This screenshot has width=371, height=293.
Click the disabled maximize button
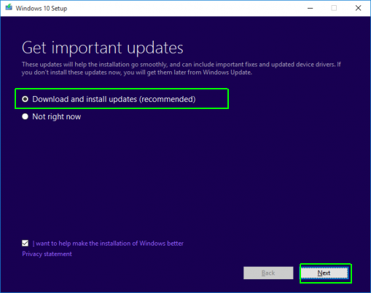click(x=334, y=8)
